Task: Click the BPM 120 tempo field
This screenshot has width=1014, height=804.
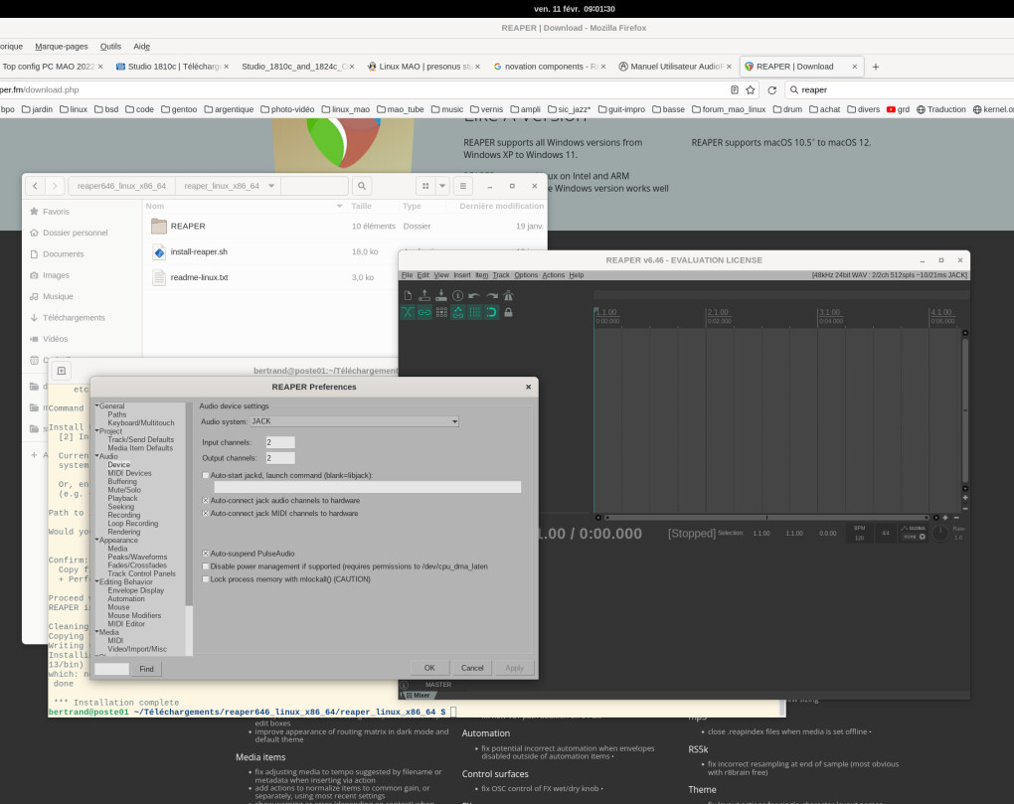Action: coord(860,534)
